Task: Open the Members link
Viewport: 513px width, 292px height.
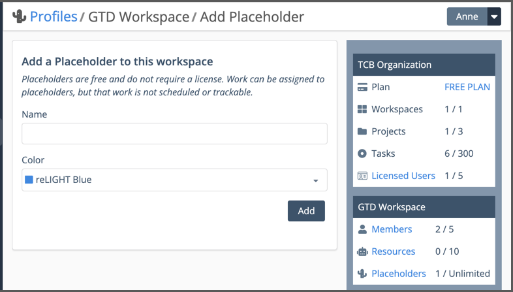Action: pyautogui.click(x=392, y=229)
